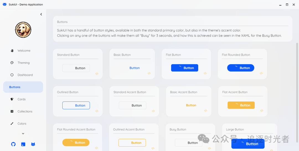Go to the Dashboard page
299x151 pixels.
tap(25, 75)
